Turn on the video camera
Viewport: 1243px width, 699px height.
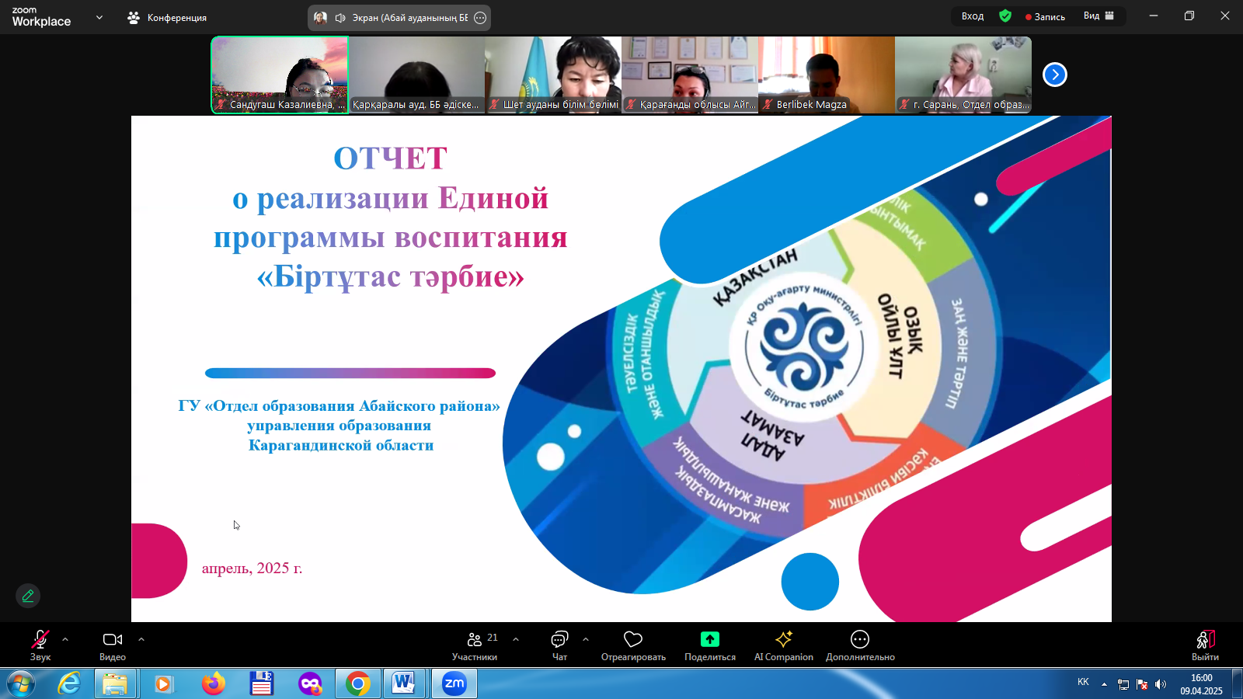point(113,645)
